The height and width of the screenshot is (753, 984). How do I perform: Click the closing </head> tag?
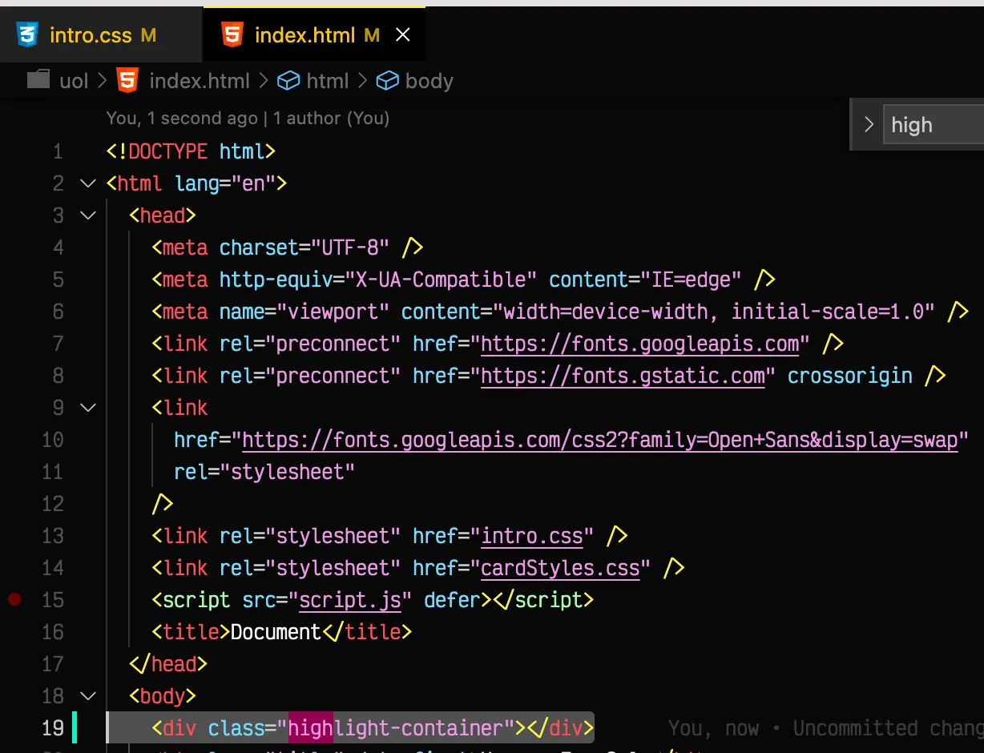pos(168,664)
